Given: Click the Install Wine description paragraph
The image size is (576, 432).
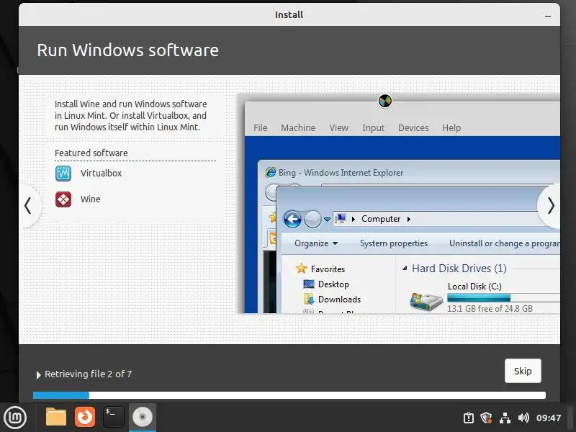Looking at the screenshot, I should [x=131, y=116].
